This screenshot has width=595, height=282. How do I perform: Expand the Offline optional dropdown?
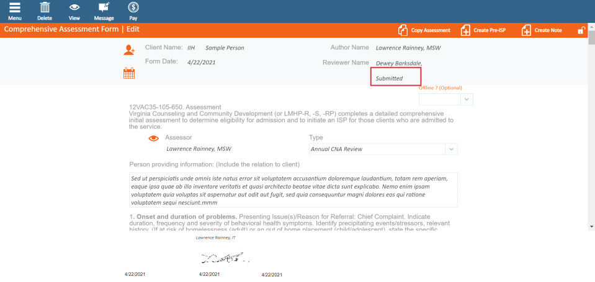tap(445, 99)
